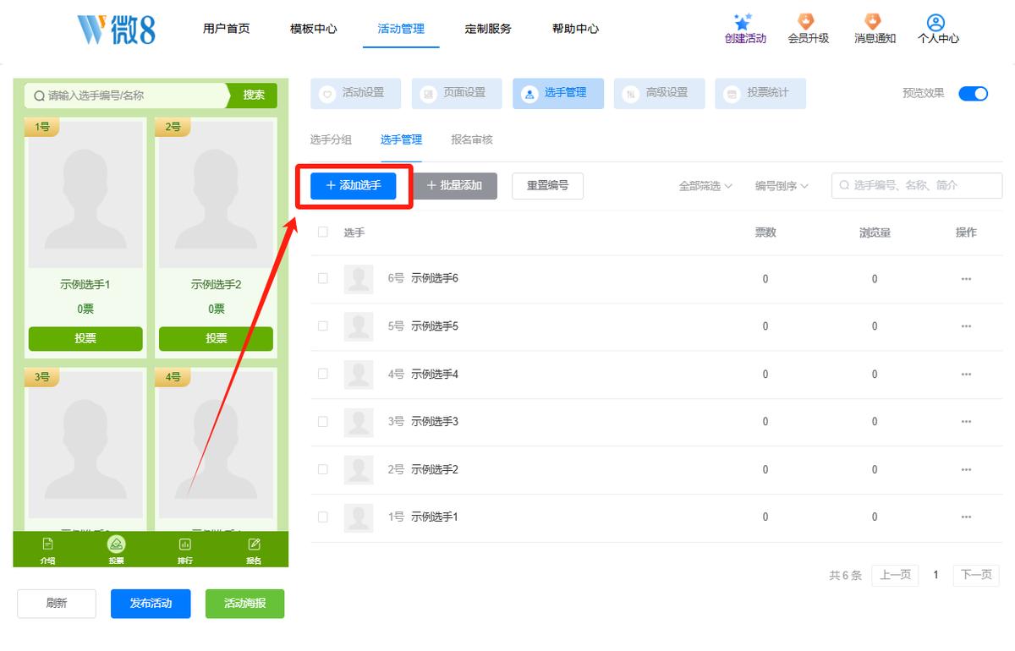Check the box for 示例选手5
The height and width of the screenshot is (651, 1015).
coord(322,325)
